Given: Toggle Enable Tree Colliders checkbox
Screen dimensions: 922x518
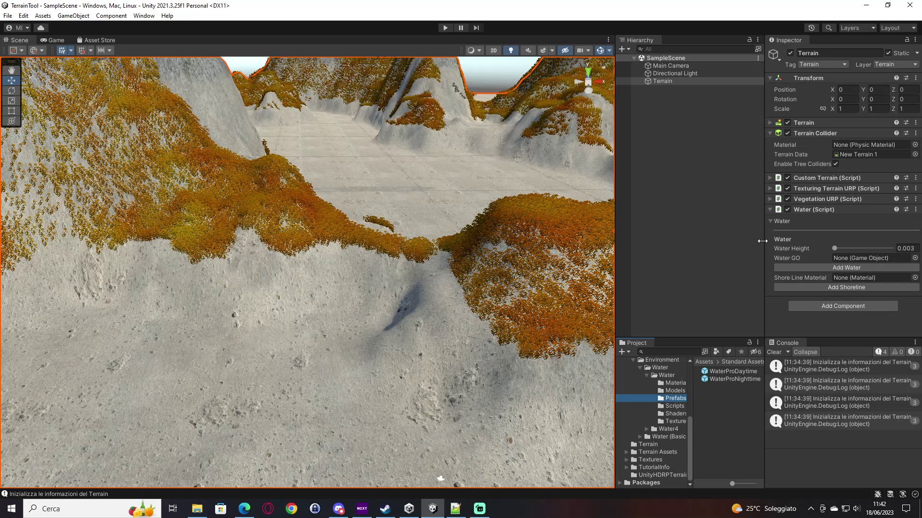Looking at the screenshot, I should pos(836,164).
